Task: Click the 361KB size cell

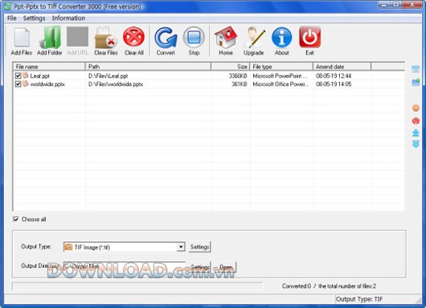Action: 239,84
